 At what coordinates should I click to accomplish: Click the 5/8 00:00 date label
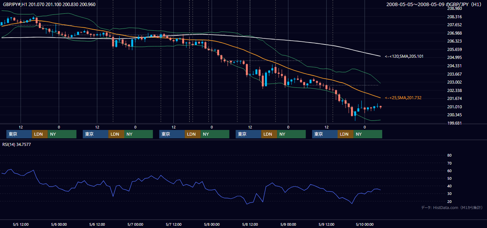(211, 224)
